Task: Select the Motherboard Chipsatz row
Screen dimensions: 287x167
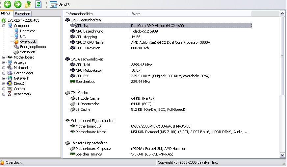Action: pos(161,149)
